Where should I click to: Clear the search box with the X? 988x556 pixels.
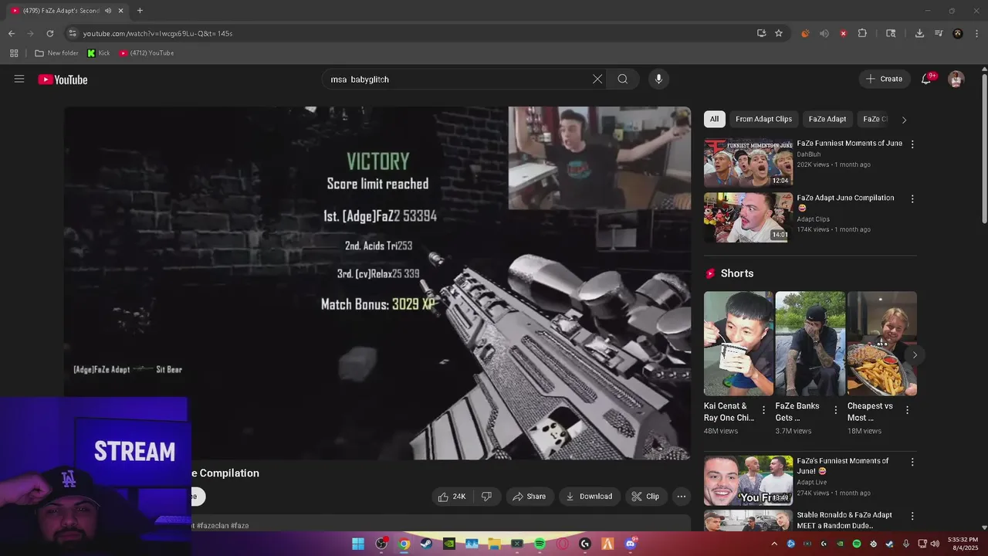(597, 79)
